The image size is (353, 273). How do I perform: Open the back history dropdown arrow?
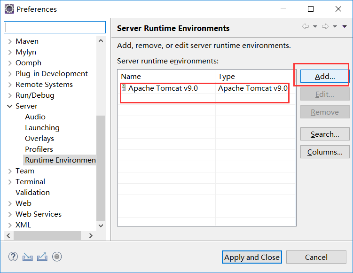click(315, 27)
